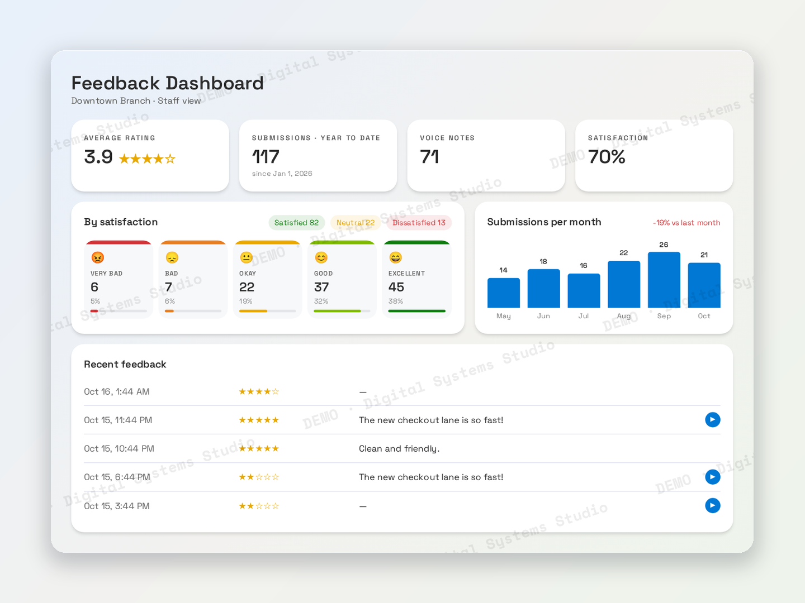Click the "since Jan 1, 2026" text
Screen dimensions: 805x603
(282, 174)
